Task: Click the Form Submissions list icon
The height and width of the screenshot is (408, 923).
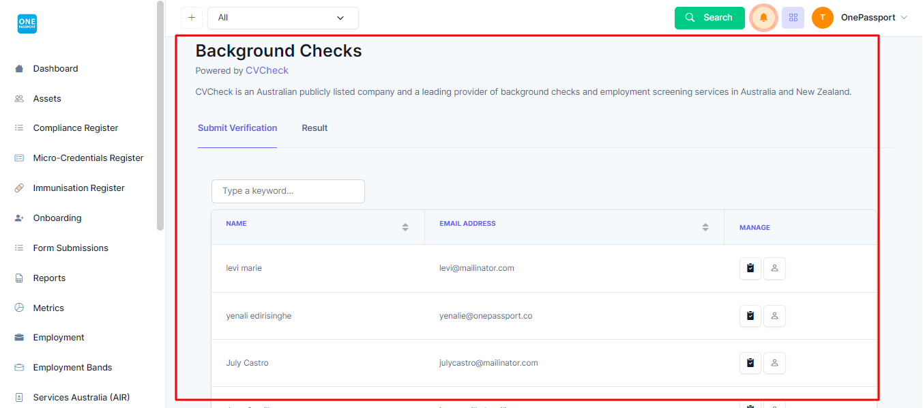Action: pos(19,248)
